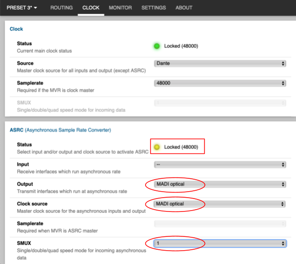Click the disabled ASRC Samplerate dropdown
This screenshot has height=264, width=296.
[220, 224]
